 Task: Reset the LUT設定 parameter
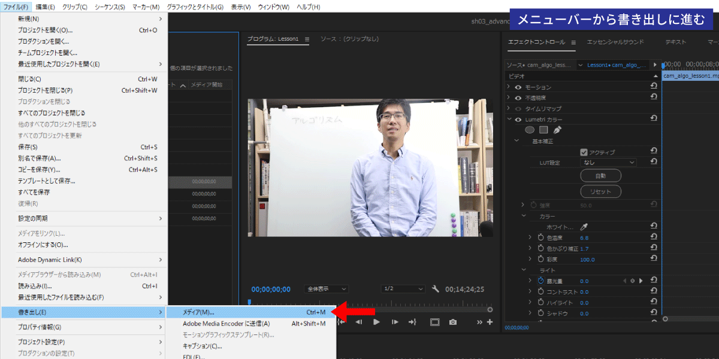pyautogui.click(x=654, y=162)
